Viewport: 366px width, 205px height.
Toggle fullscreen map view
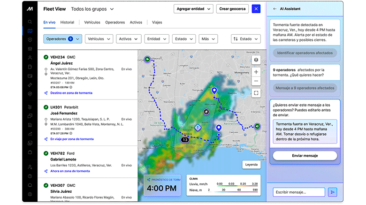coord(256,93)
